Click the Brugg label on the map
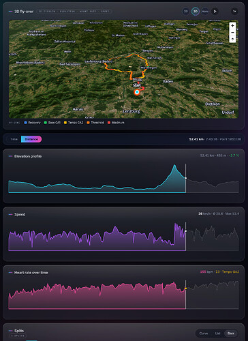The height and width of the screenshot is (341, 248). 137,79
